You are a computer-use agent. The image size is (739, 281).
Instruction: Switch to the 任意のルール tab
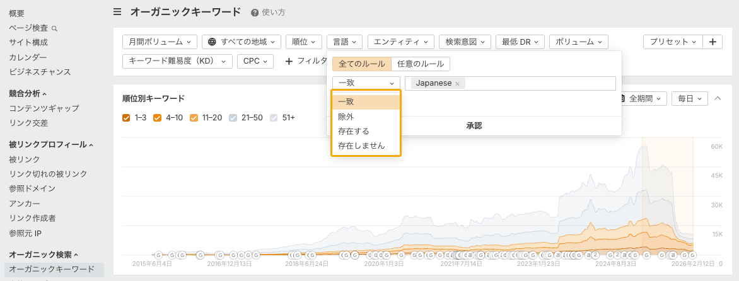tap(421, 64)
